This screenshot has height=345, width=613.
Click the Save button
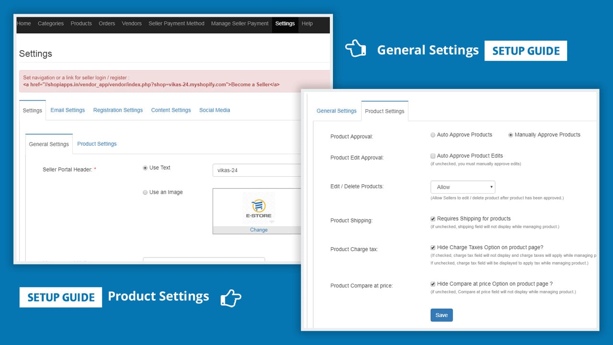(x=442, y=315)
